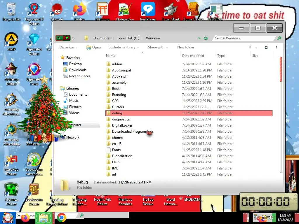Launch the RealPlayer desktop shortcut

coord(148,11)
